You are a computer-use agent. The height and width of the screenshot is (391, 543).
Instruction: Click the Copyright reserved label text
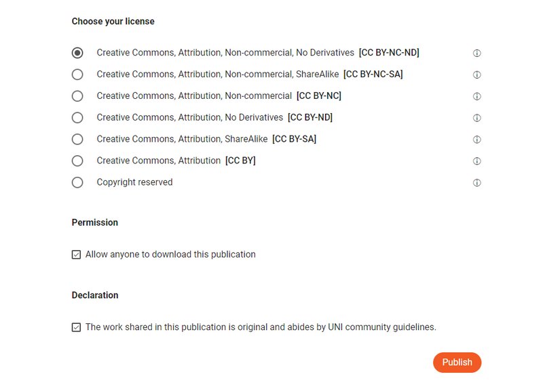(134, 182)
